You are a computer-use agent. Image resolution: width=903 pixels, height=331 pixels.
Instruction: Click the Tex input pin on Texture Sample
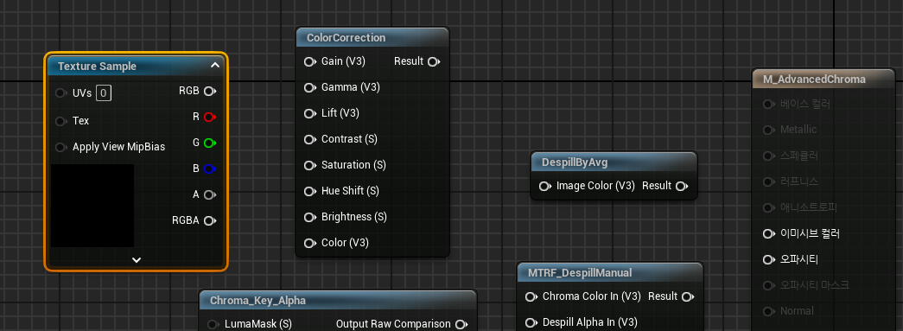coord(60,121)
